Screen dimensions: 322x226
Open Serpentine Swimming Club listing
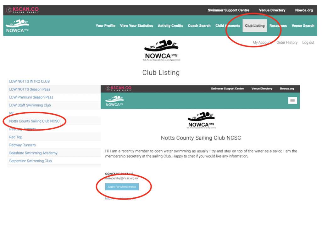click(x=31, y=161)
